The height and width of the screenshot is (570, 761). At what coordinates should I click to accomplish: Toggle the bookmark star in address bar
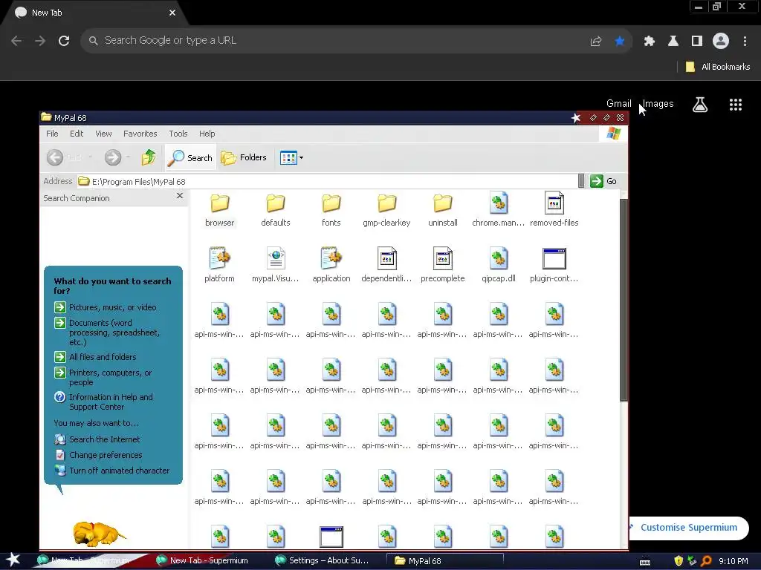(620, 42)
